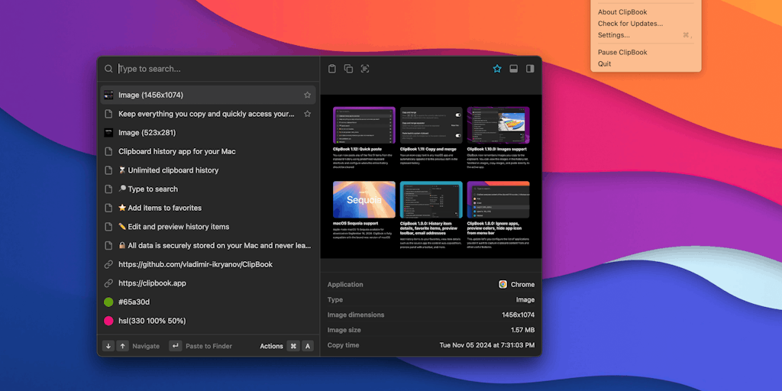Toggle the blue favorite star in preview toolbar
The height and width of the screenshot is (391, 782).
497,69
